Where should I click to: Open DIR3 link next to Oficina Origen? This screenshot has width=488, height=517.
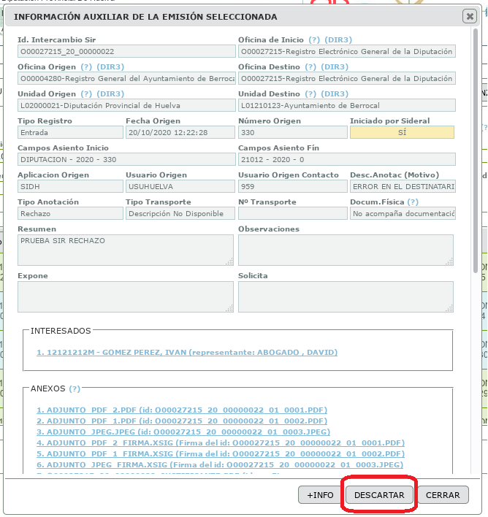click(110, 67)
